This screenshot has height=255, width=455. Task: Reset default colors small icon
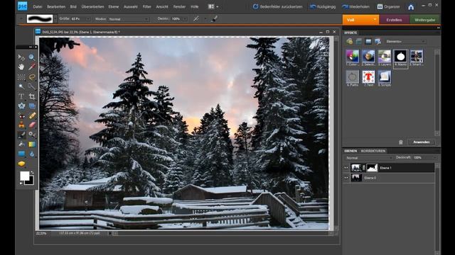(21, 183)
